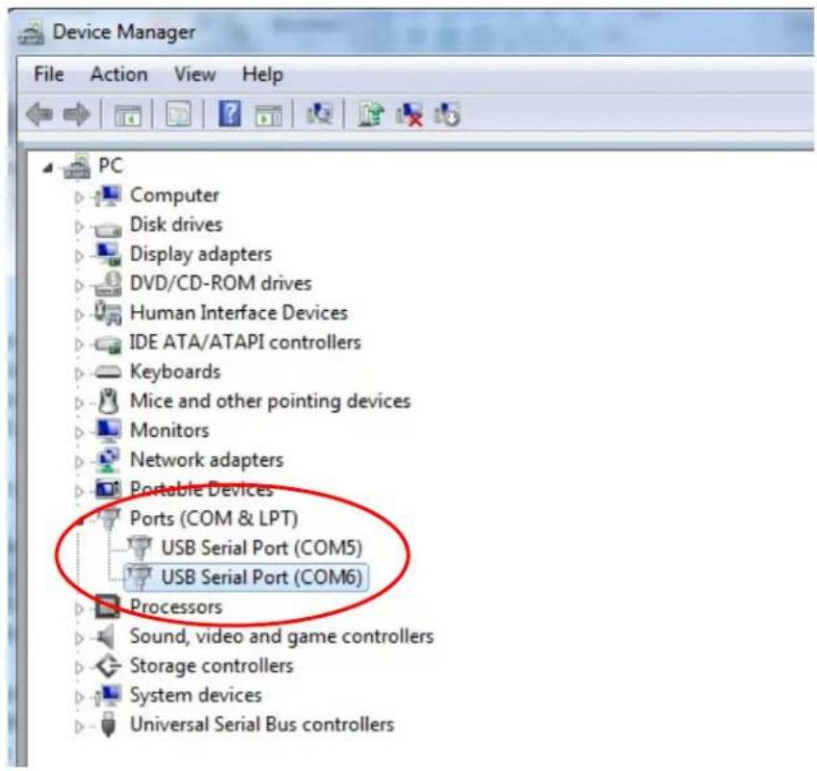Expand the System devices node arrow
The width and height of the screenshot is (817, 771).
(x=79, y=697)
